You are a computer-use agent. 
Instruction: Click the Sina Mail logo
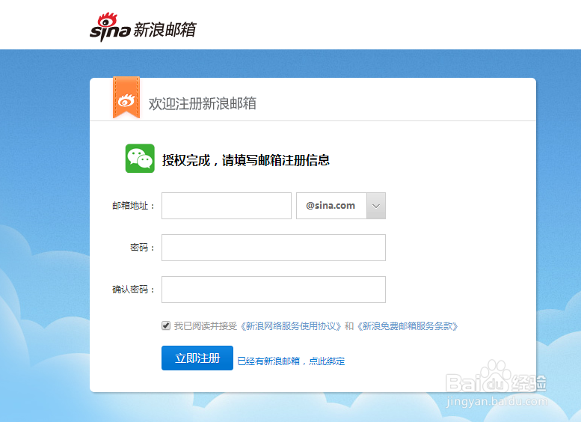pos(143,27)
